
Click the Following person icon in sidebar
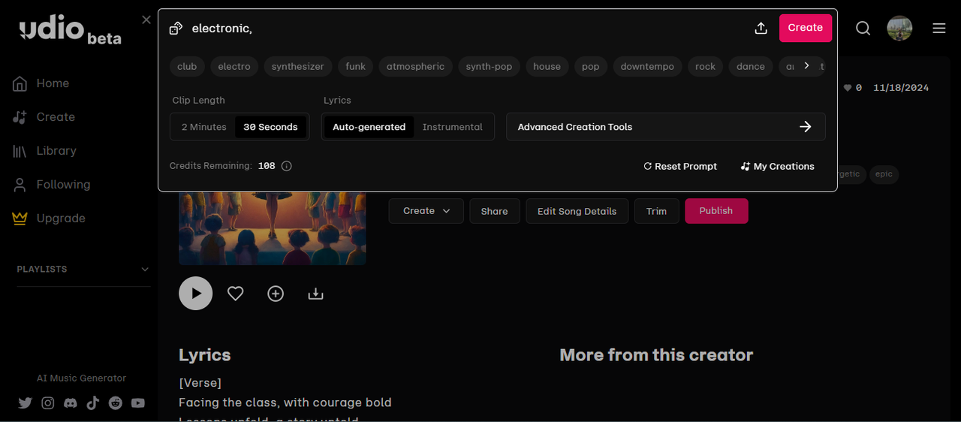(x=20, y=185)
